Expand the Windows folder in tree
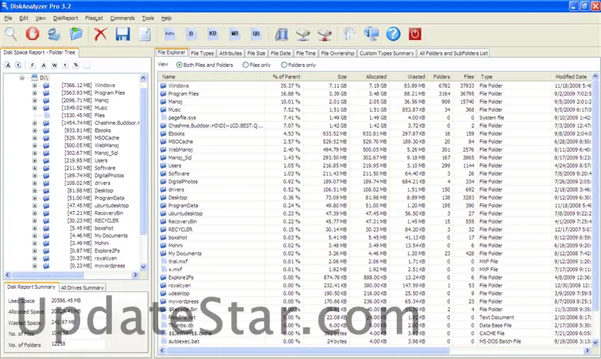This screenshot has width=601, height=359. tap(35, 86)
